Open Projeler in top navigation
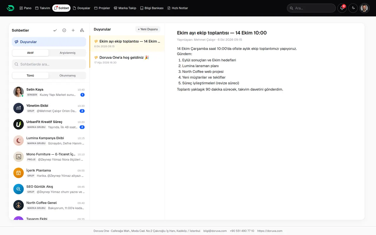Image resolution: width=376 pixels, height=235 pixels. 102,8
